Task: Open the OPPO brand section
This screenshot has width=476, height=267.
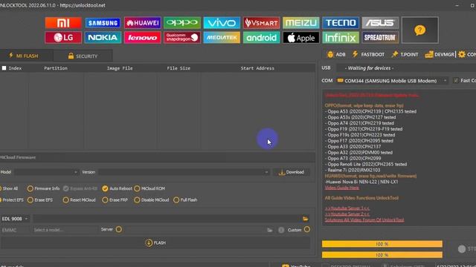Action: 181,23
